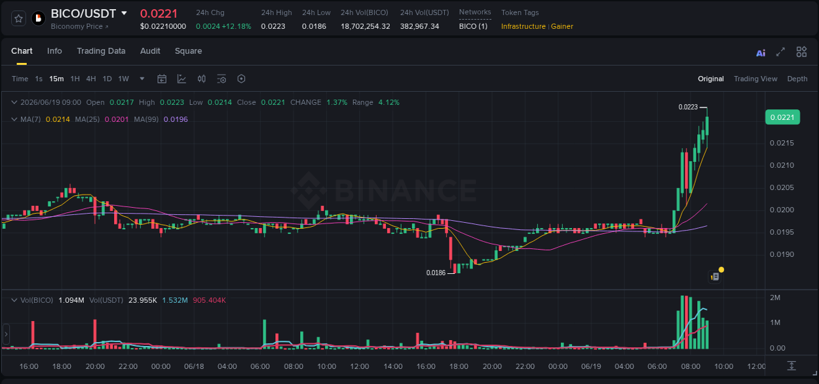The image size is (819, 384).
Task: Collapse the OHLC date info row chevron
Action: tap(14, 102)
